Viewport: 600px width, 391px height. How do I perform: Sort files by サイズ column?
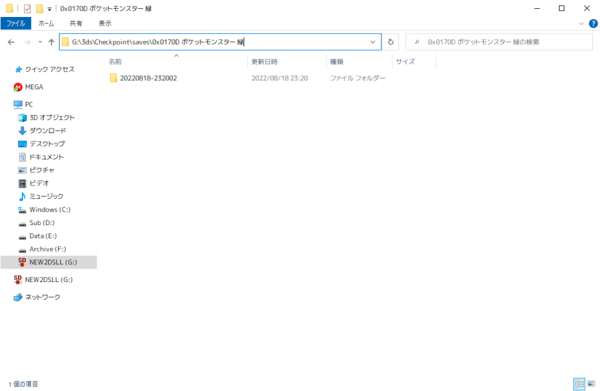pos(405,62)
